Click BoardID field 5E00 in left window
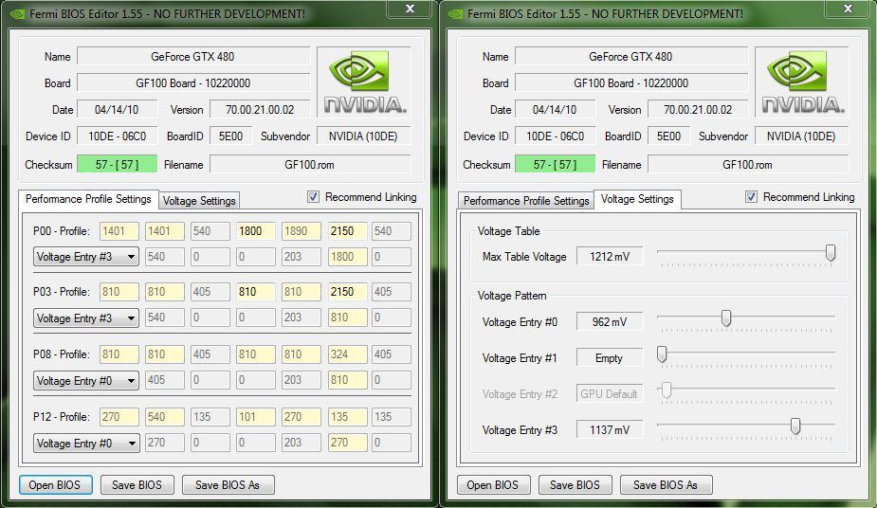877x508 pixels. (230, 136)
